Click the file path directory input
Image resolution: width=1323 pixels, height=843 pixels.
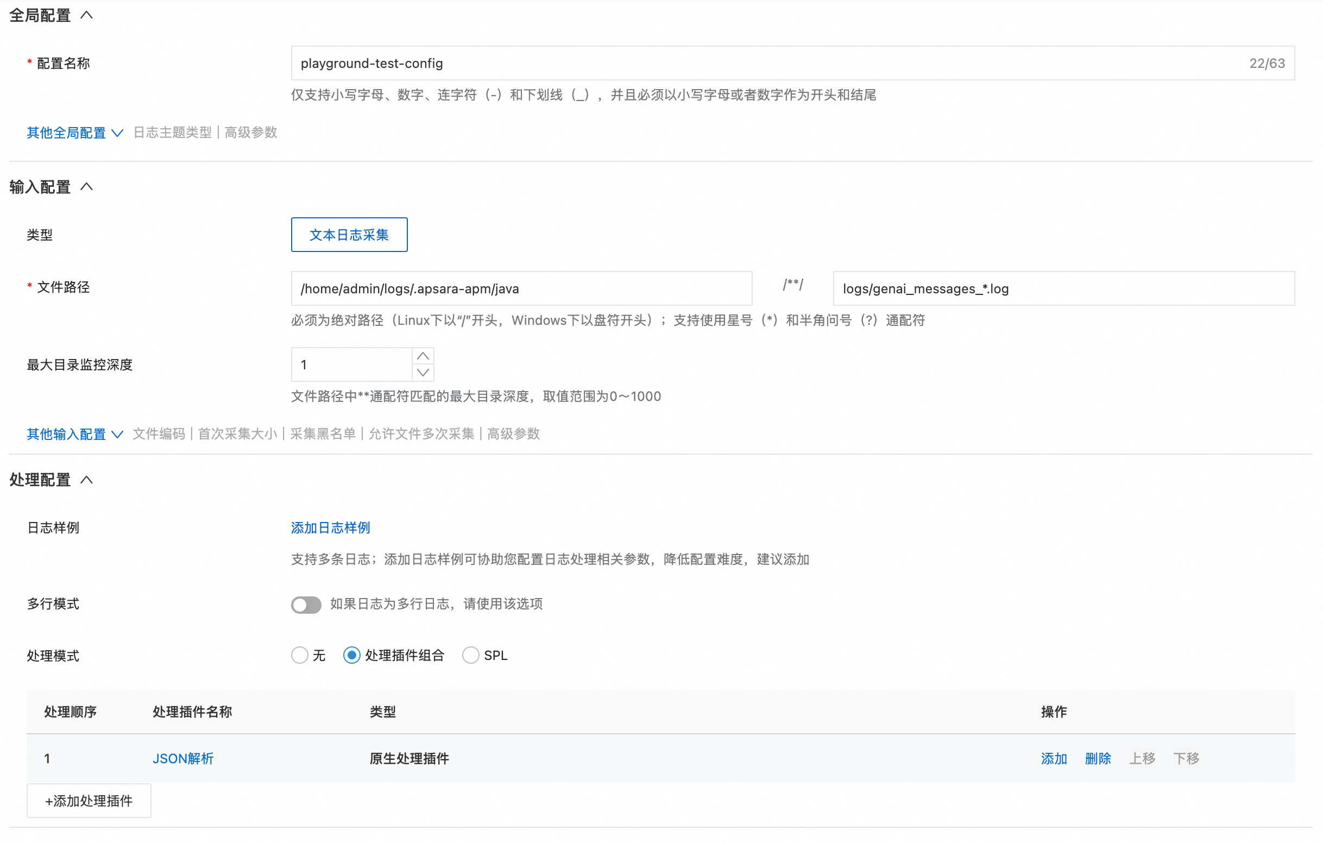[521, 288]
